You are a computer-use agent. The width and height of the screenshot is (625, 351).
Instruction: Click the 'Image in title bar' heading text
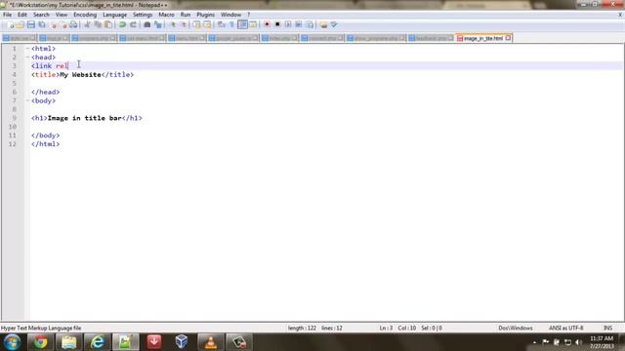(85, 118)
